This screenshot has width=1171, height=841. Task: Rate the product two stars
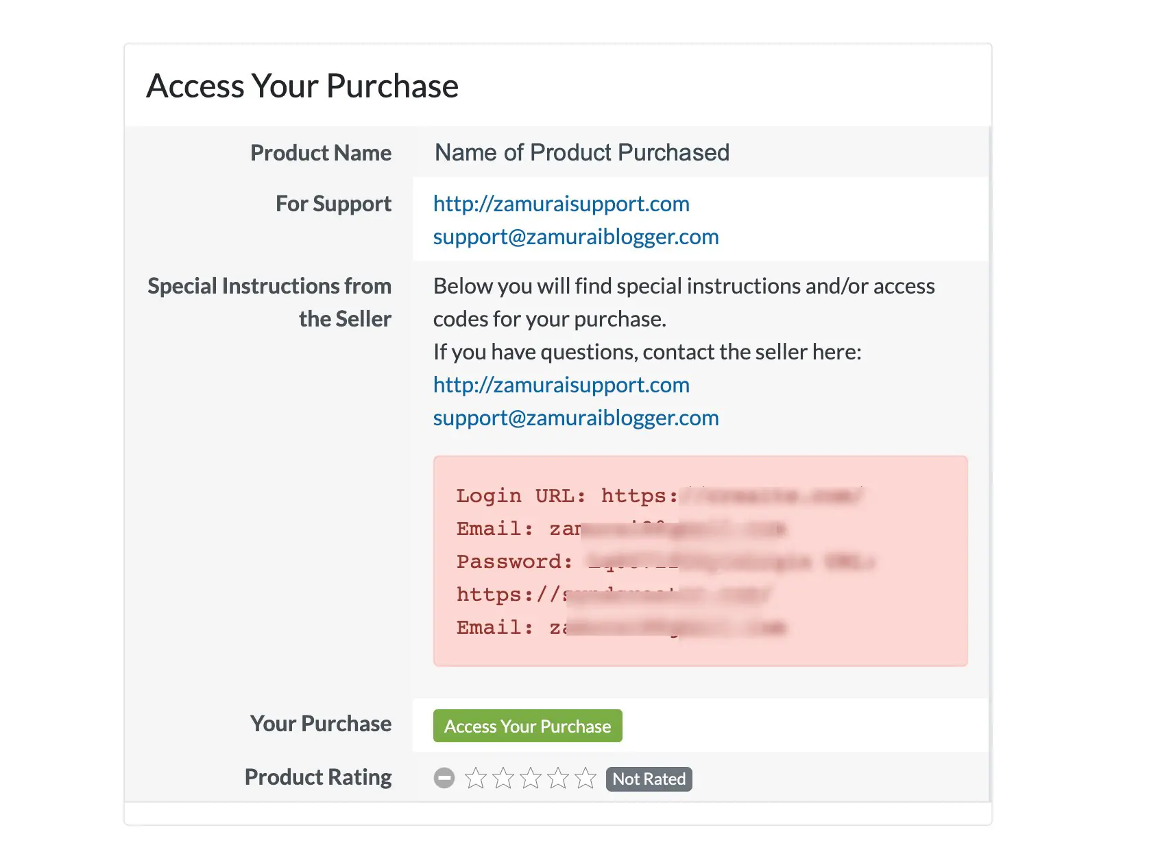coord(503,778)
